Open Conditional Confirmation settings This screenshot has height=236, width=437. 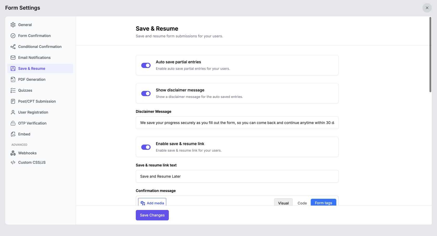pos(40,47)
